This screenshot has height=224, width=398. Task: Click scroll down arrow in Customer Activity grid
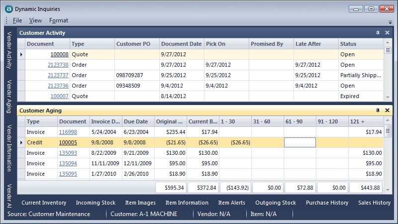coord(388,97)
